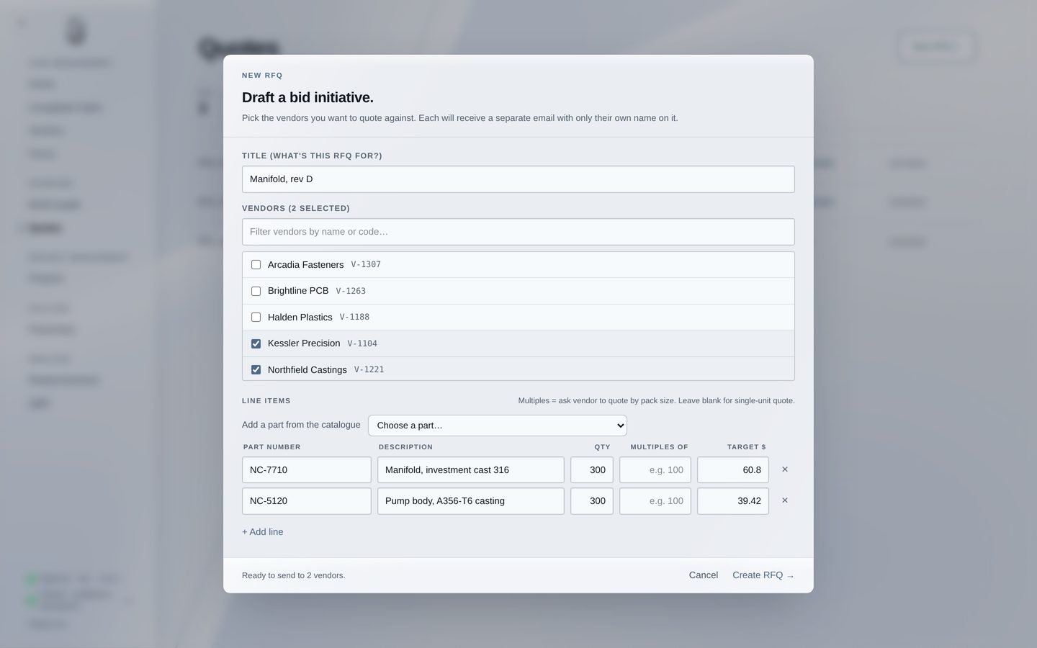Deselect Northfield Castings vendor checkbox
Viewport: 1037px width, 648px height.
pos(256,370)
